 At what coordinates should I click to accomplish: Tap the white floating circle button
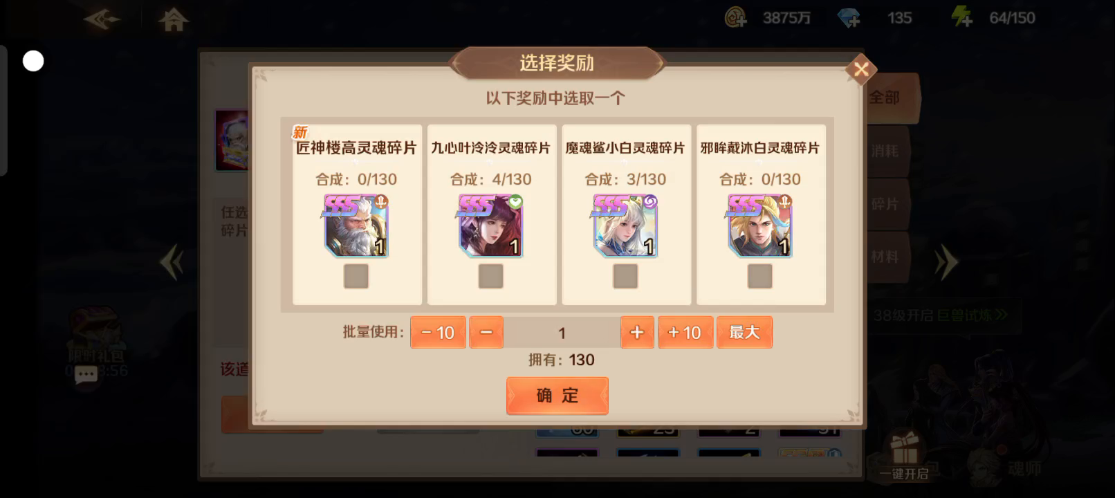pos(33,61)
